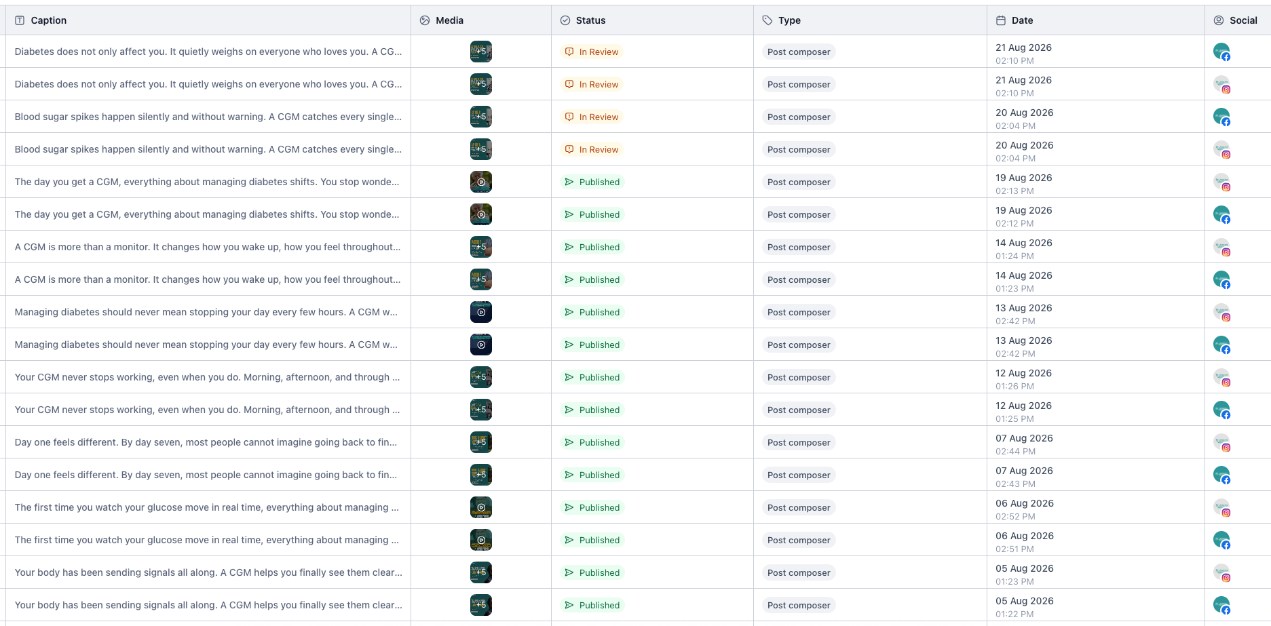Open Facebook avatar for 12 Aug 01:25 PM post

1221,410
